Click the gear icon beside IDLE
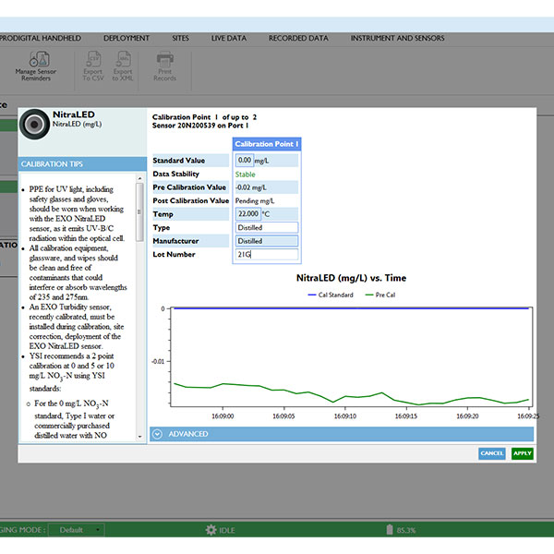Image resolution: width=554 pixels, height=554 pixels. pos(211,530)
